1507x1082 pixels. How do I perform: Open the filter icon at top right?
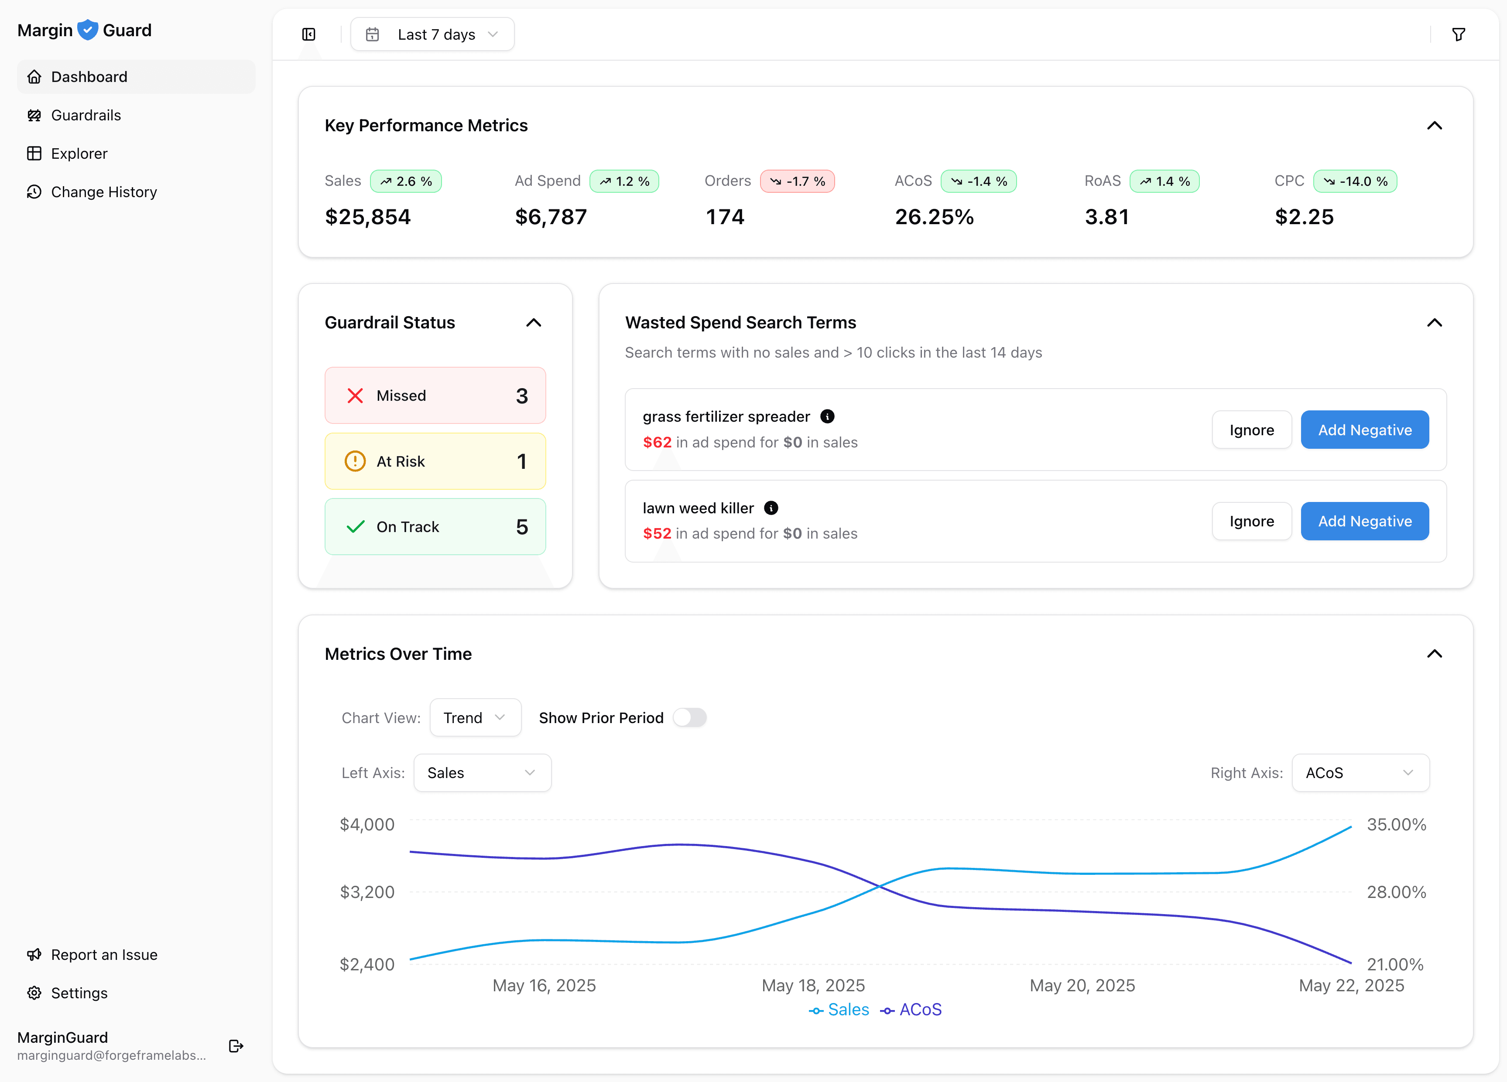coord(1459,34)
